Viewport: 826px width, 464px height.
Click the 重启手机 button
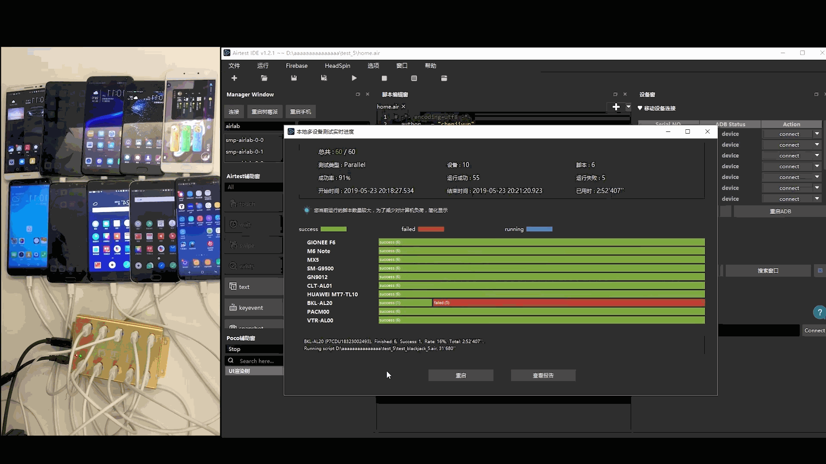[300, 112]
